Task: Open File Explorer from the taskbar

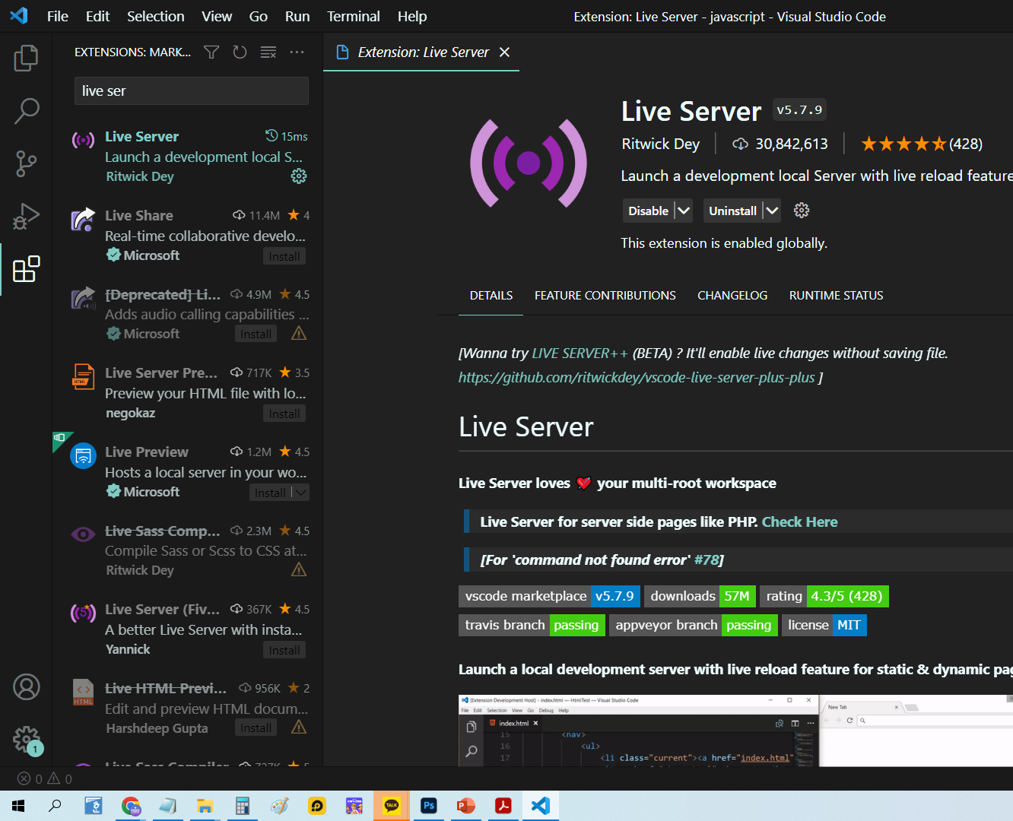Action: pyautogui.click(x=205, y=806)
